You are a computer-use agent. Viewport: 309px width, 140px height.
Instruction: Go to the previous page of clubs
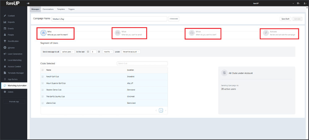156,110
